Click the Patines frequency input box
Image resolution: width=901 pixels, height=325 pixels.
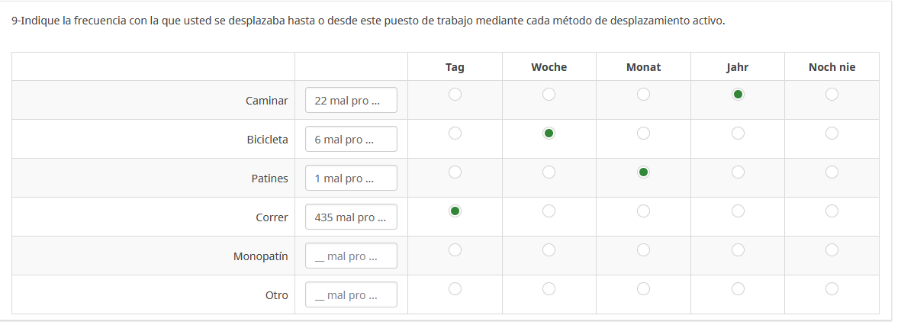351,179
